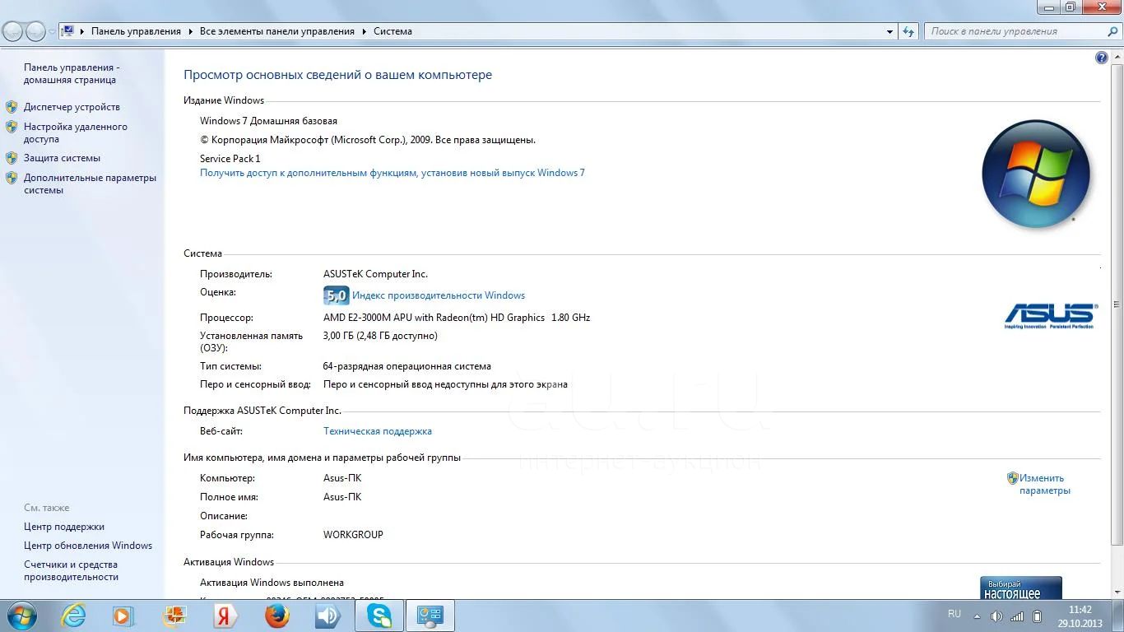Click the RU language indicator

pos(954,614)
